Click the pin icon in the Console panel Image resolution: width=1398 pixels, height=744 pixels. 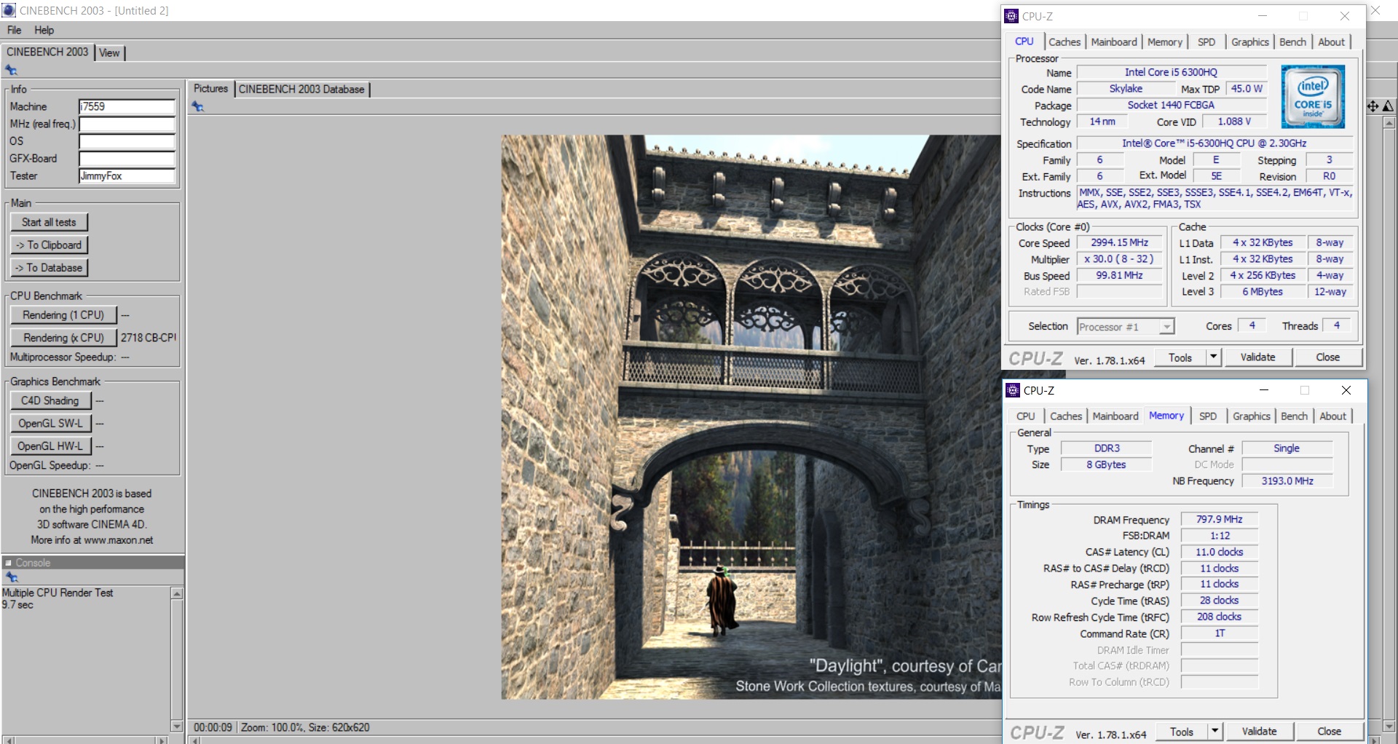click(11, 577)
